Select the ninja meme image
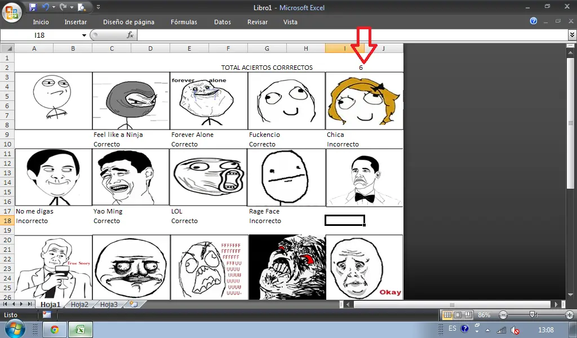 (131, 101)
